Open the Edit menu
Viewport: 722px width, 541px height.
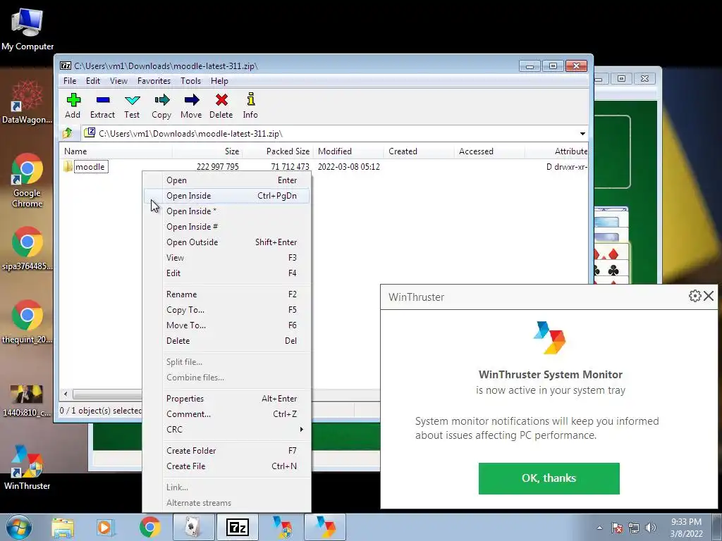tap(93, 81)
